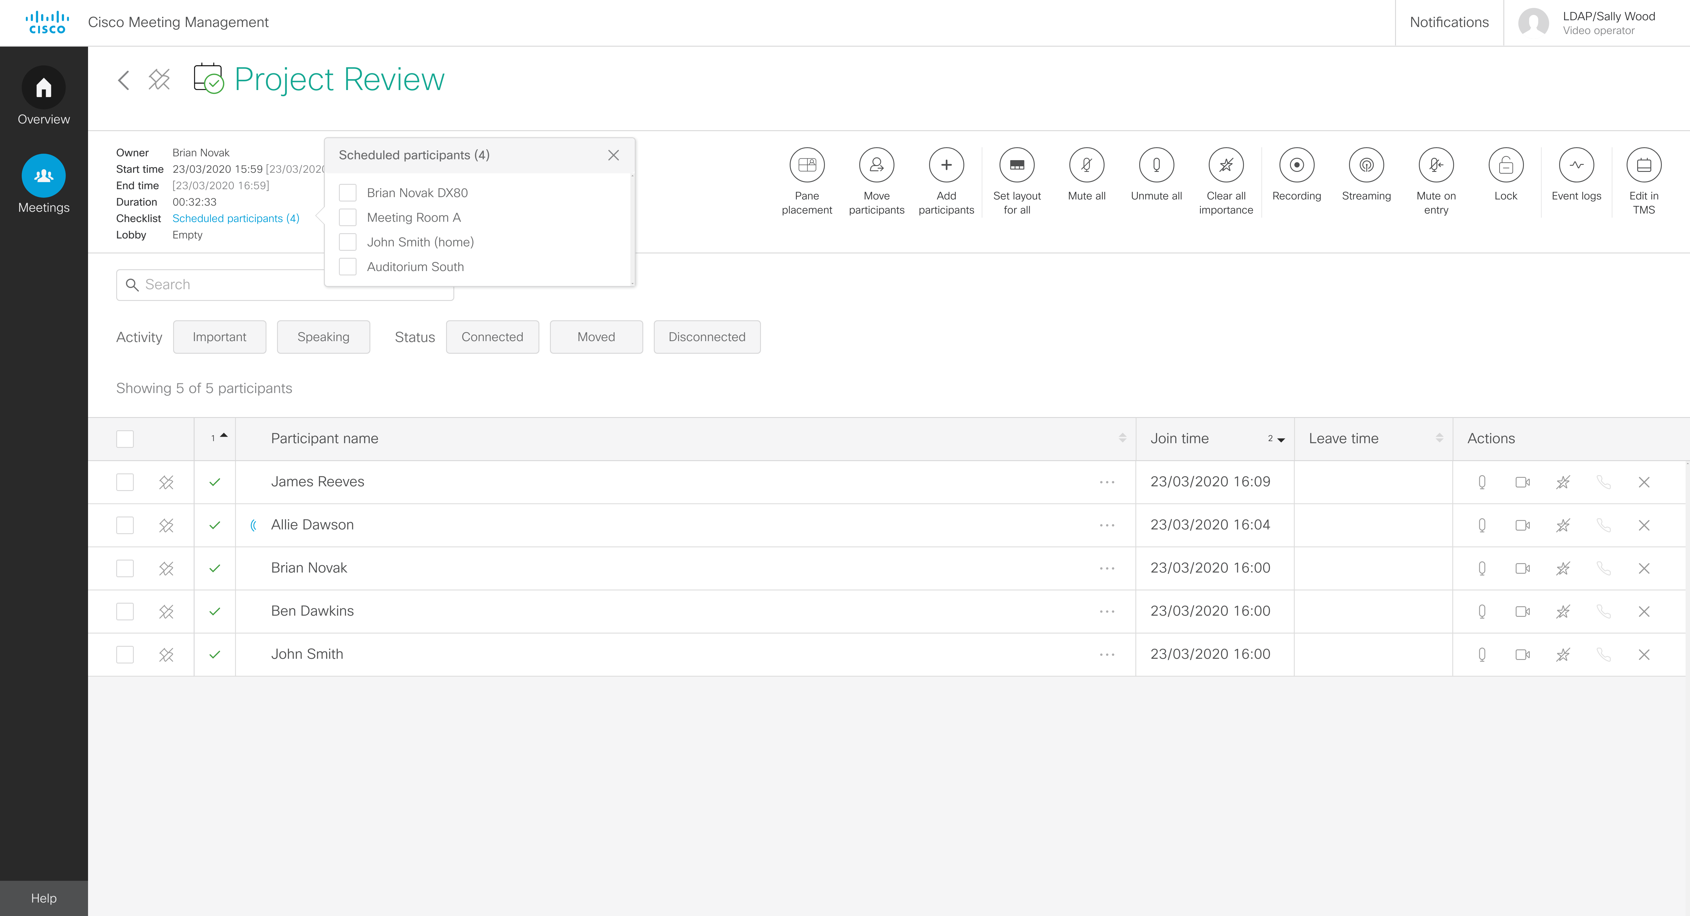Tick Auditorium South in checklist

[x=348, y=267]
